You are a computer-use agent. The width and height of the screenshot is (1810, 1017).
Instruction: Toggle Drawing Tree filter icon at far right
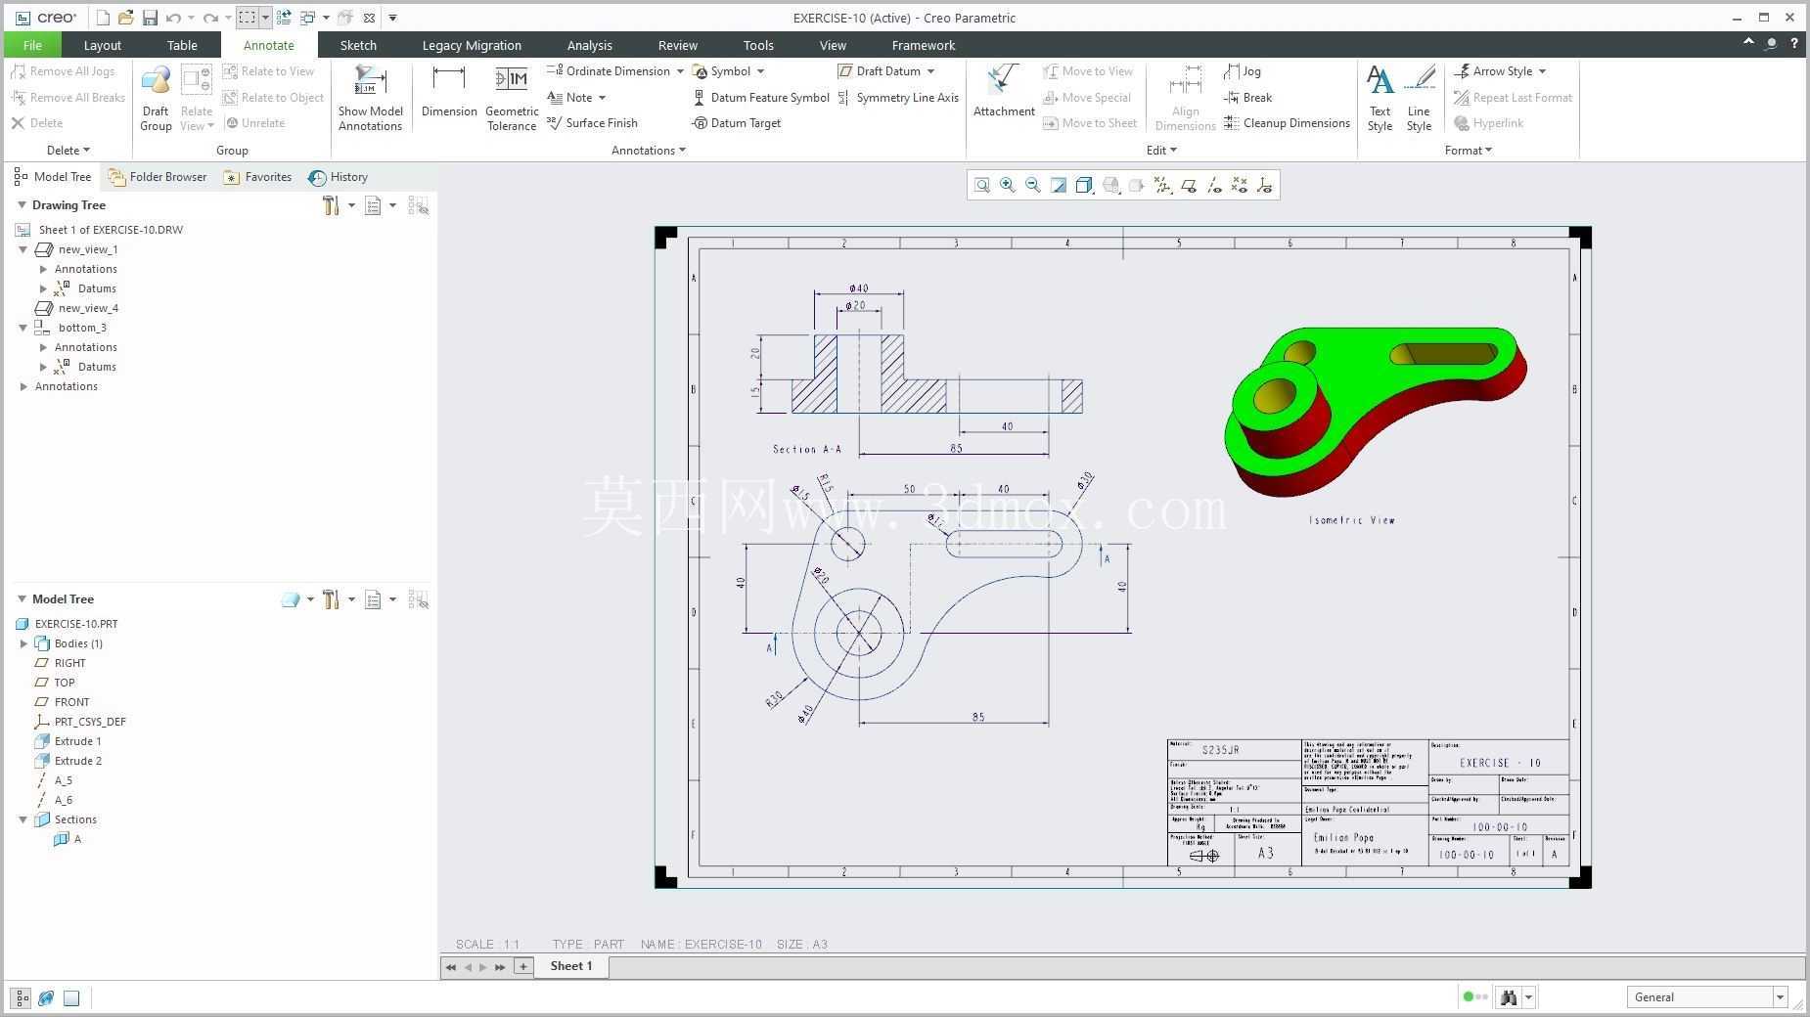(418, 205)
